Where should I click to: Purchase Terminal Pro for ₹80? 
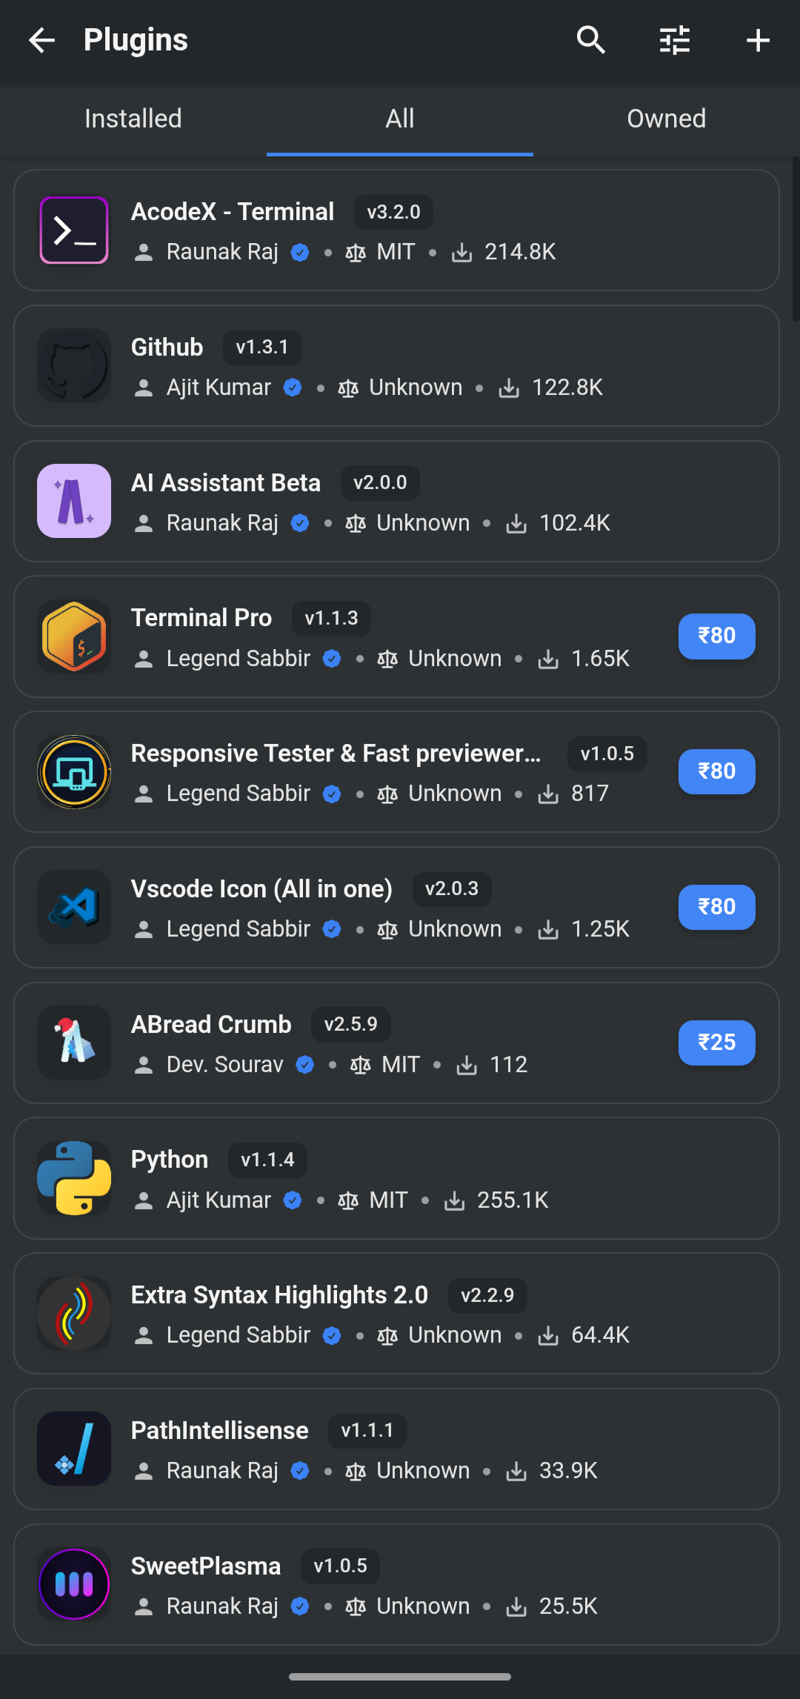tap(716, 636)
